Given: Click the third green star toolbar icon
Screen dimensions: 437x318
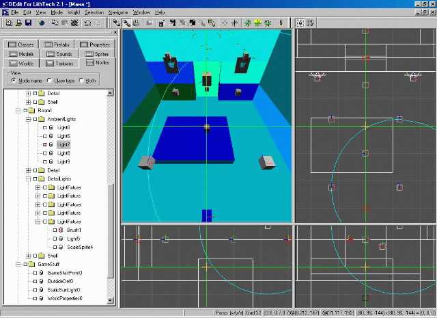Looking at the screenshot, I should (268, 23).
